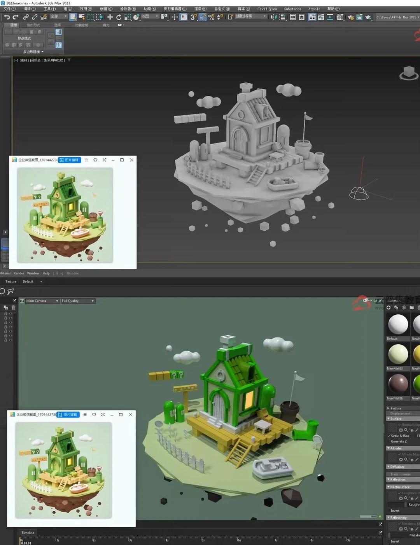Click the Albedo Map search magnifier icon
Image resolution: width=420 pixels, height=545 pixels.
(x=406, y=460)
